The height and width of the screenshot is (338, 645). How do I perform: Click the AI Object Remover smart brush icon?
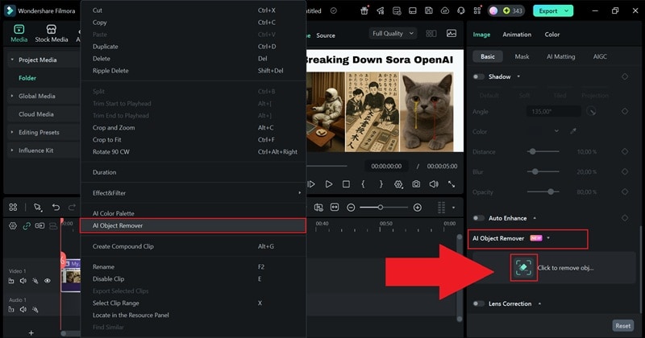[523, 267]
